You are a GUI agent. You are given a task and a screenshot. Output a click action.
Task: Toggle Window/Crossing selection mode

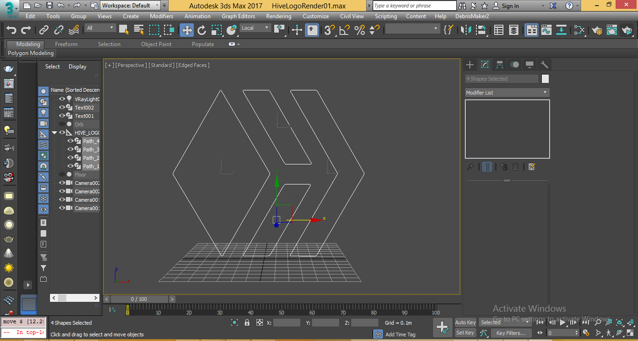point(169,30)
